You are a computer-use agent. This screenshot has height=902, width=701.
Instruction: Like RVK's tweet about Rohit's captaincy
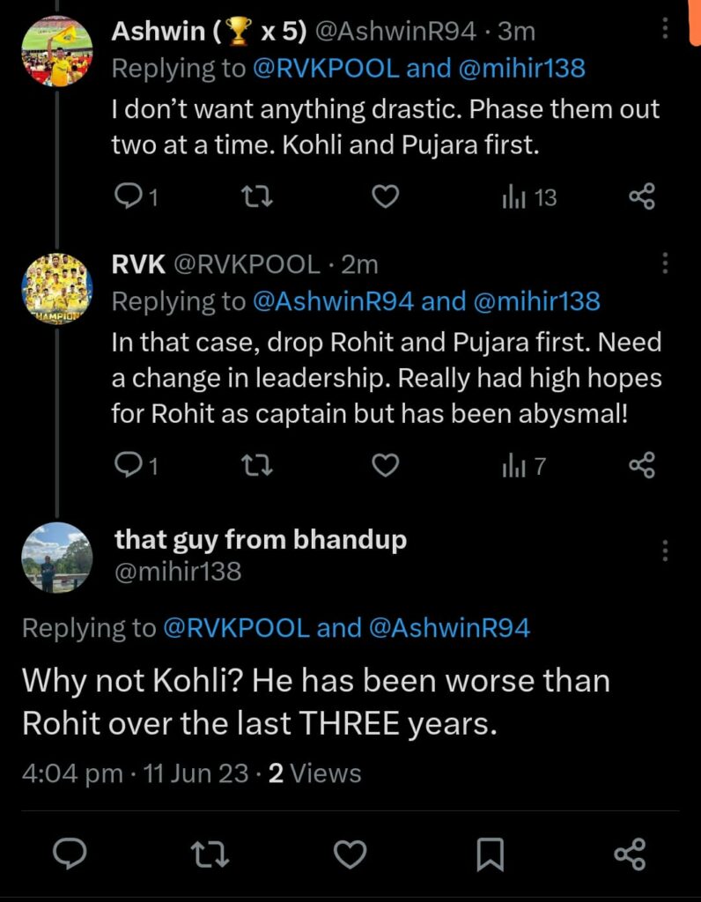pos(385,465)
